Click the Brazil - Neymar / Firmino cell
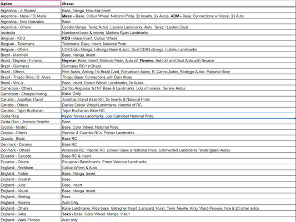 (x=31, y=60)
